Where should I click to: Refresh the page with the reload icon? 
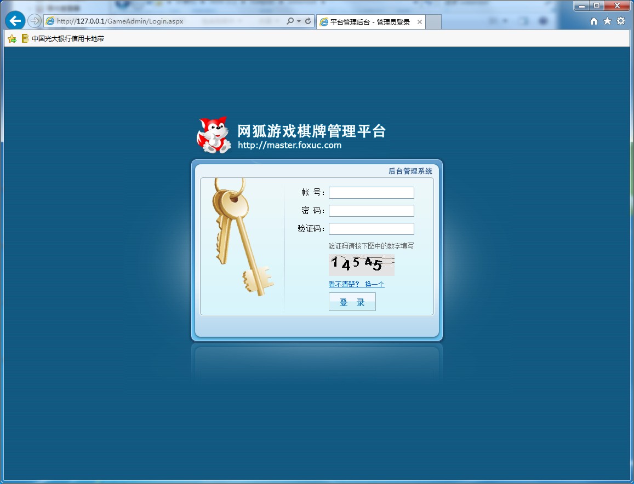(308, 21)
